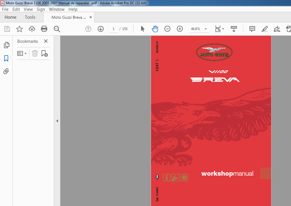Add a comment with speech bubble icon
291x206 pixels.
pos(252,29)
